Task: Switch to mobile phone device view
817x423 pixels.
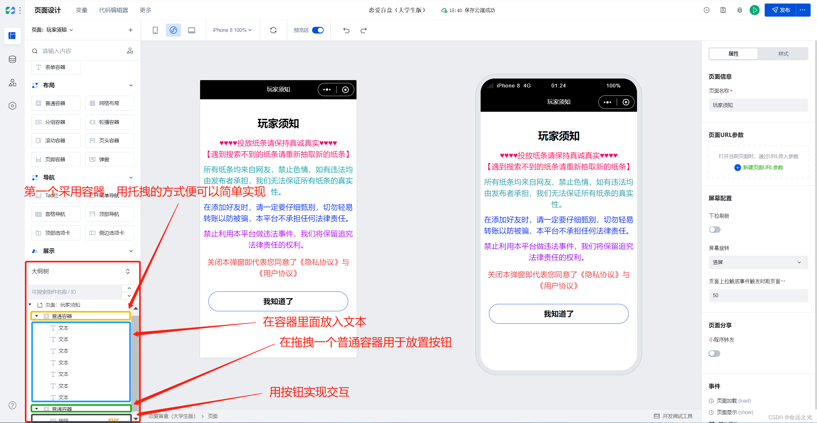Action: pos(155,30)
